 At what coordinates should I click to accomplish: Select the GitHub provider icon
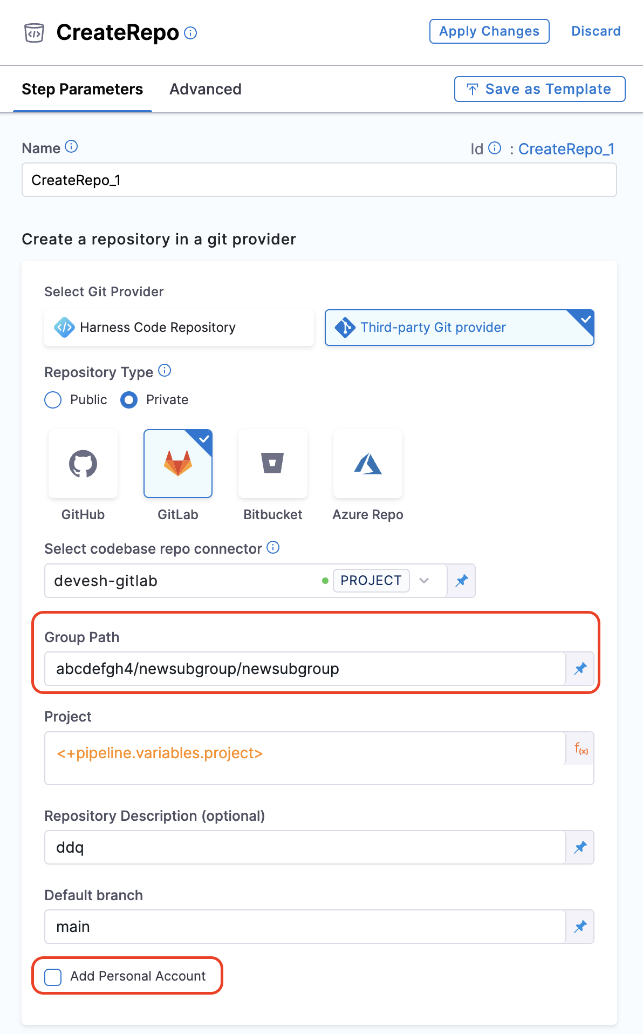coord(83,464)
